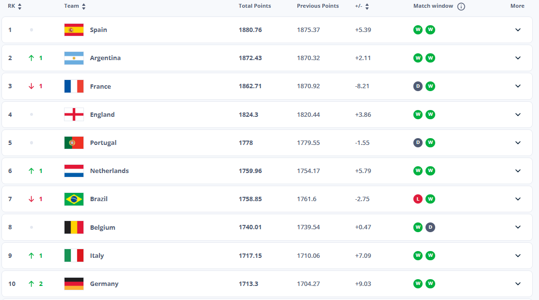Expand the Spain row details
The height and width of the screenshot is (300, 539).
click(518, 30)
